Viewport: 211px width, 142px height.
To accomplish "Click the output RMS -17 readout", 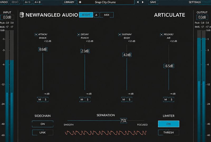I will tap(202, 27).
